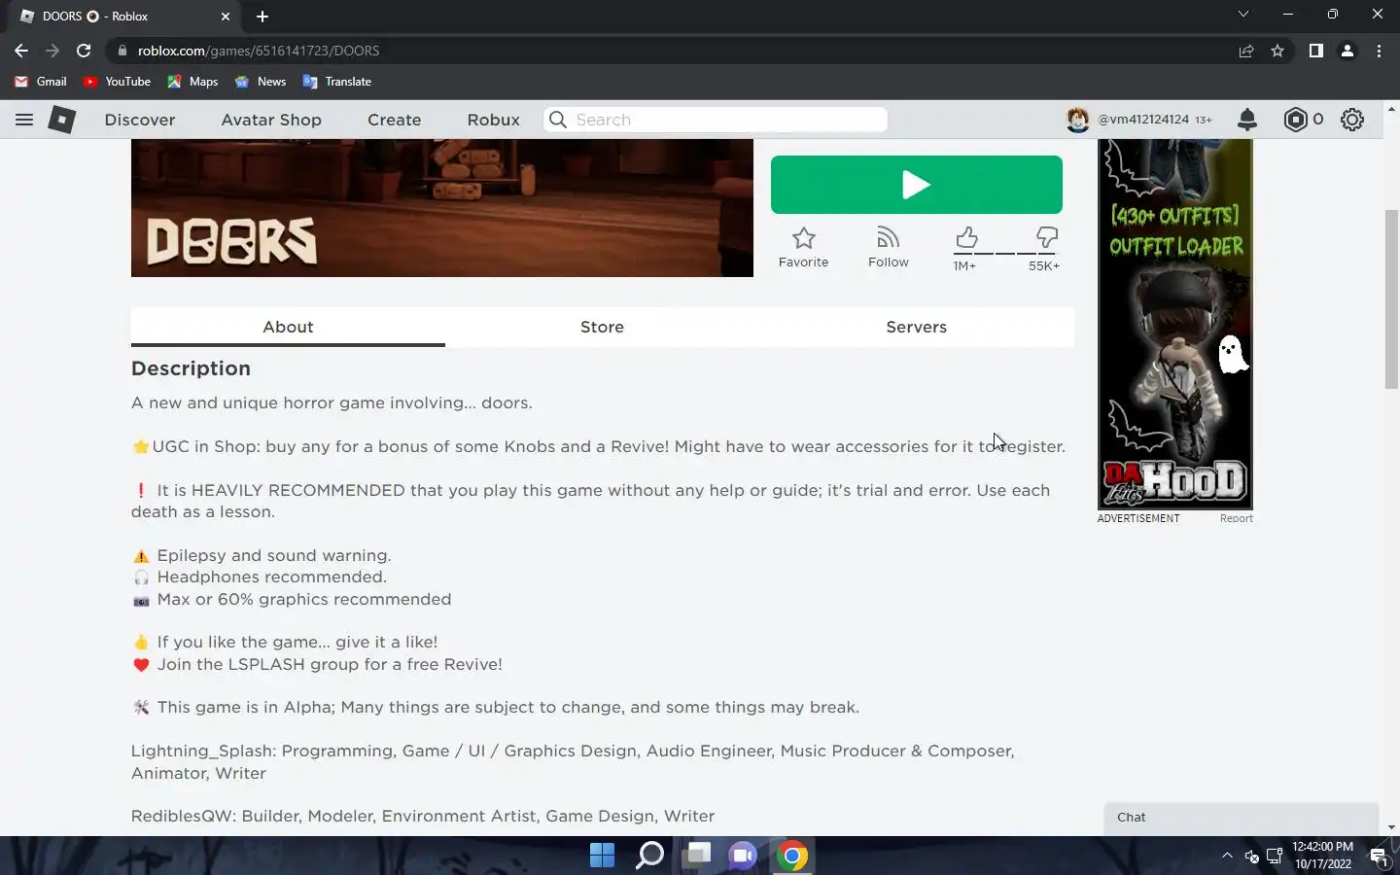The width and height of the screenshot is (1400, 875).
Task: Toggle the browser side panel
Action: [x=1315, y=51]
